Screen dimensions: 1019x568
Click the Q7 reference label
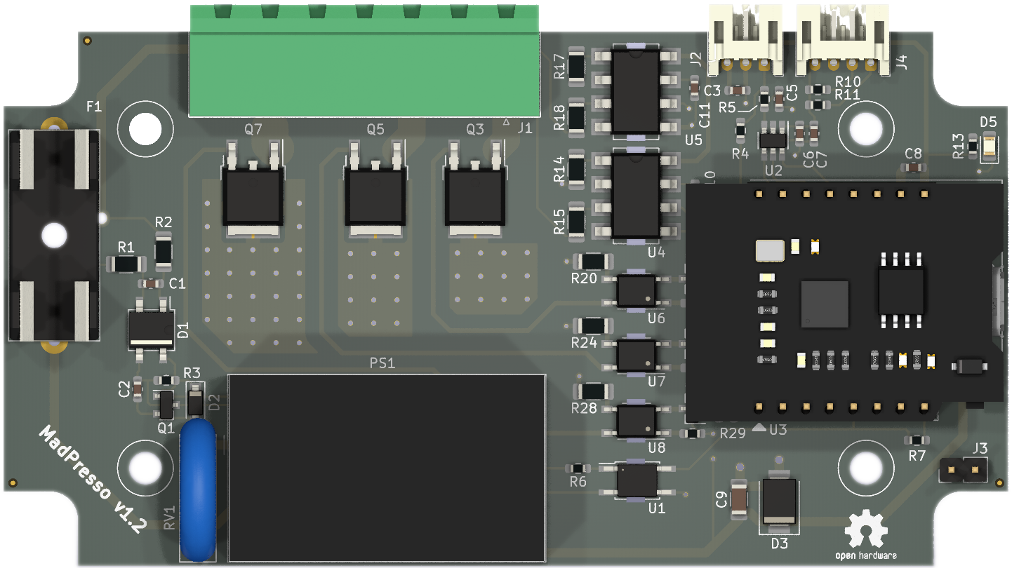pos(253,129)
